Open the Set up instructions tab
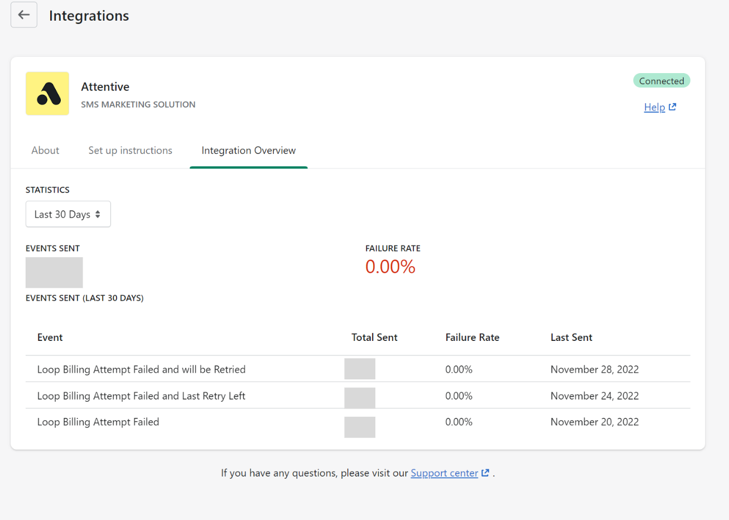This screenshot has height=520, width=729. click(130, 151)
